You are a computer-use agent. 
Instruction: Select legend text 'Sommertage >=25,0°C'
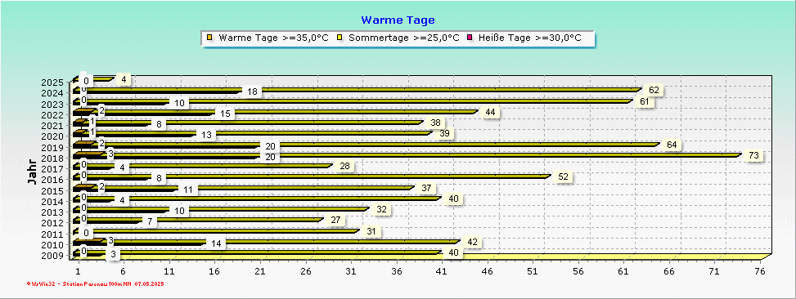[x=404, y=38]
